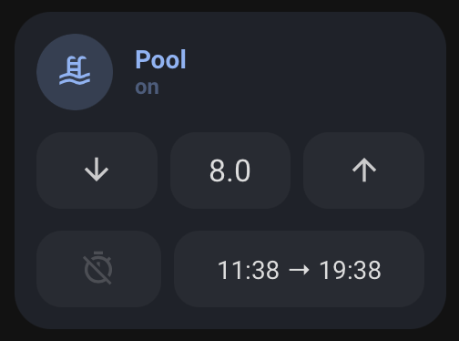
Task: Click the Pool title text
Action: [x=160, y=59]
